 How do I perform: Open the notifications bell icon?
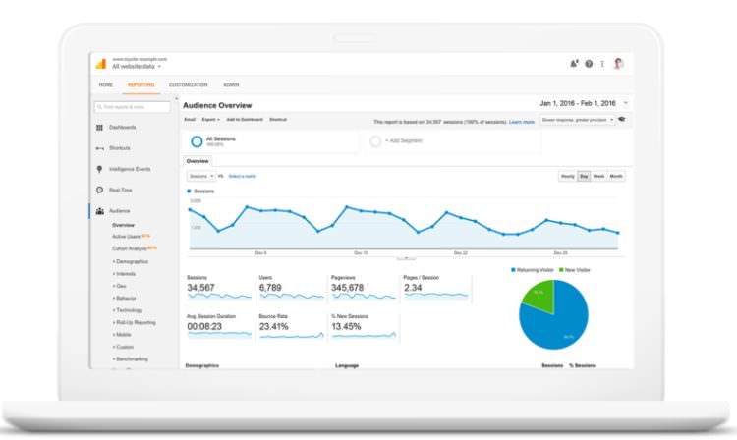[574, 64]
